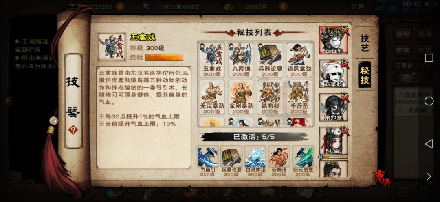Choose the 追风掌劲 skill icon
Viewport: 440px width, 202px height.
pos(299,60)
